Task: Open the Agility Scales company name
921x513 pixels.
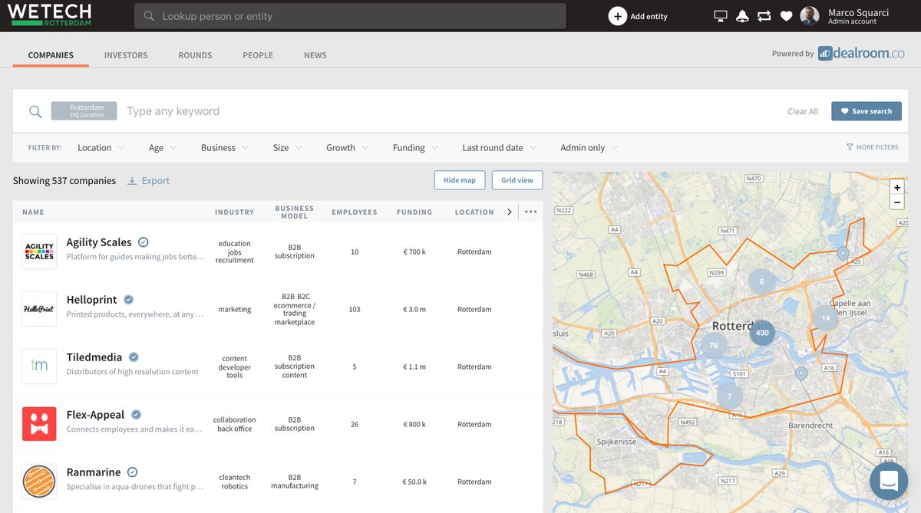Action: (x=99, y=242)
